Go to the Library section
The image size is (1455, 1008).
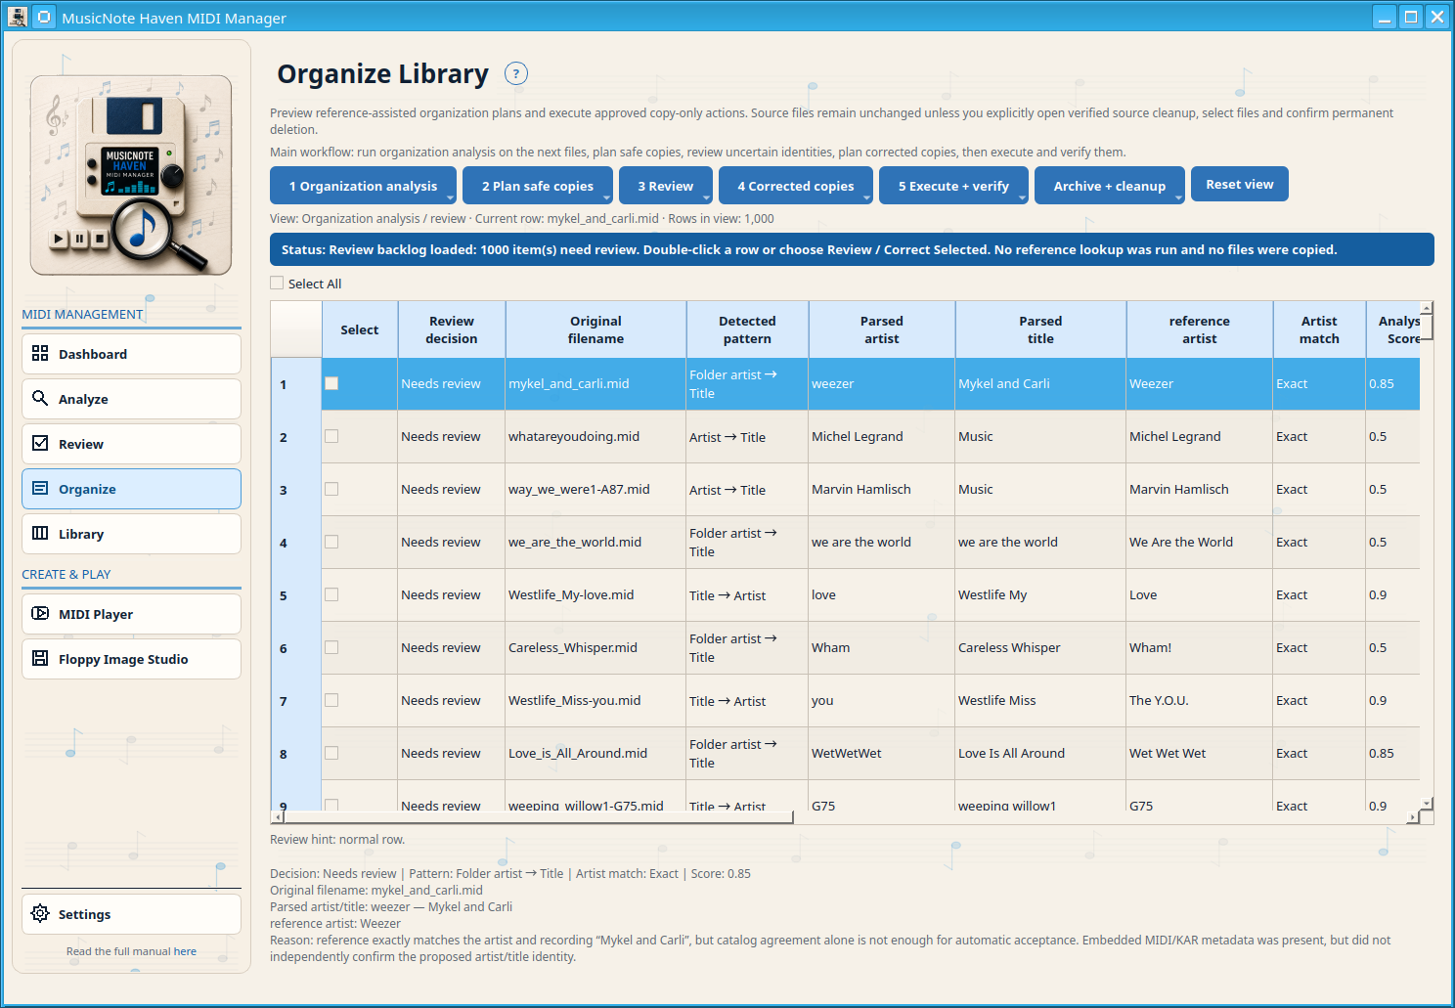click(131, 534)
